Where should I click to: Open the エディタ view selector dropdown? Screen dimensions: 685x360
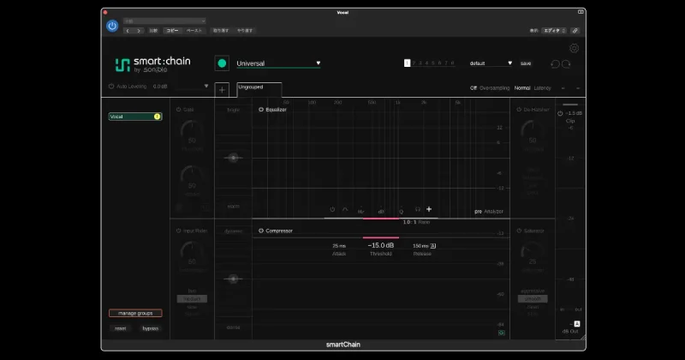554,31
